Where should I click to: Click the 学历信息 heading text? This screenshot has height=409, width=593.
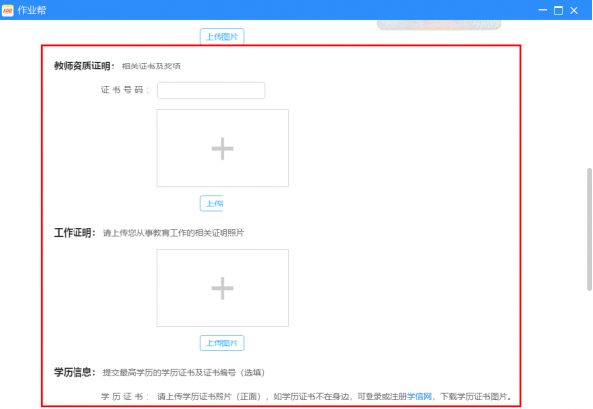coord(74,372)
